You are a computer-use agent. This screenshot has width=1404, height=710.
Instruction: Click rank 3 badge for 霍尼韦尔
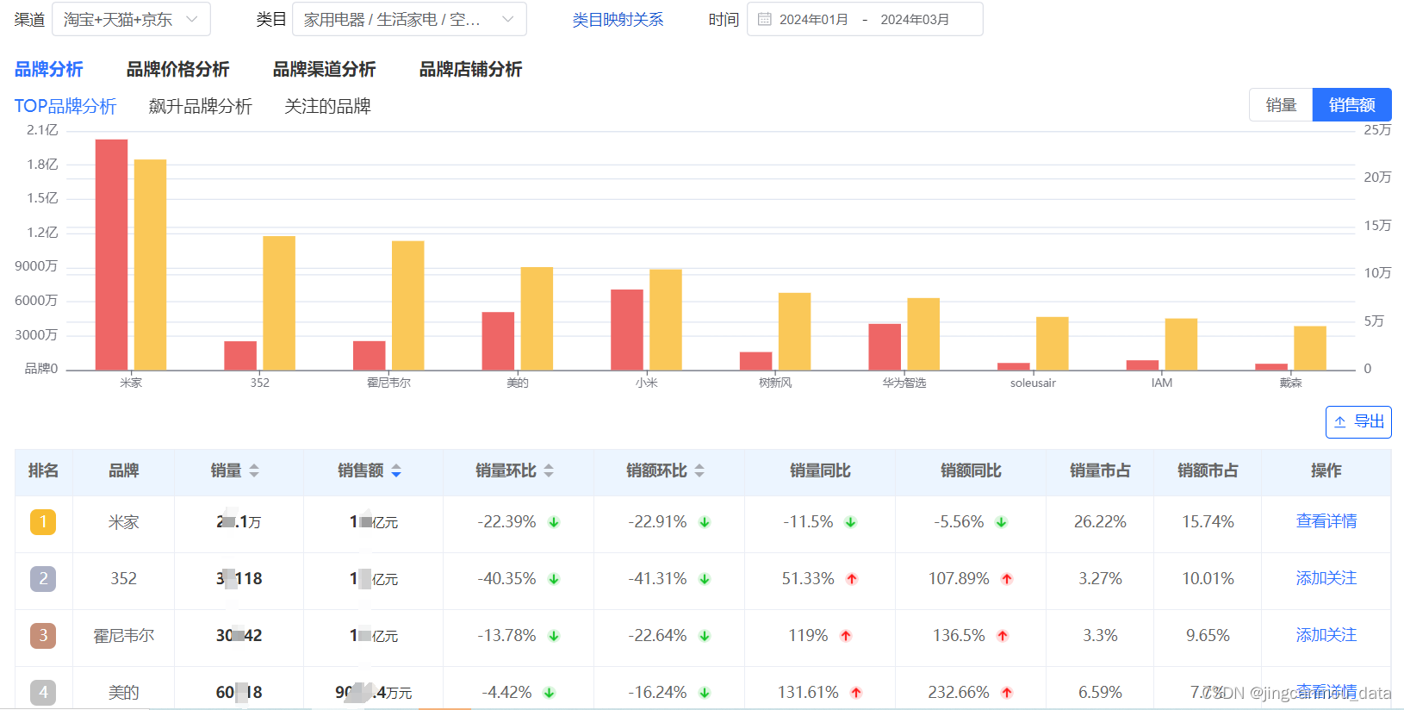(x=43, y=636)
